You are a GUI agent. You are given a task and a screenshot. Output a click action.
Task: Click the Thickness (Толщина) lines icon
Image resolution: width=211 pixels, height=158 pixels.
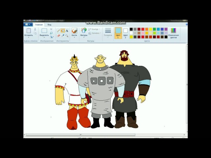tap(108, 31)
